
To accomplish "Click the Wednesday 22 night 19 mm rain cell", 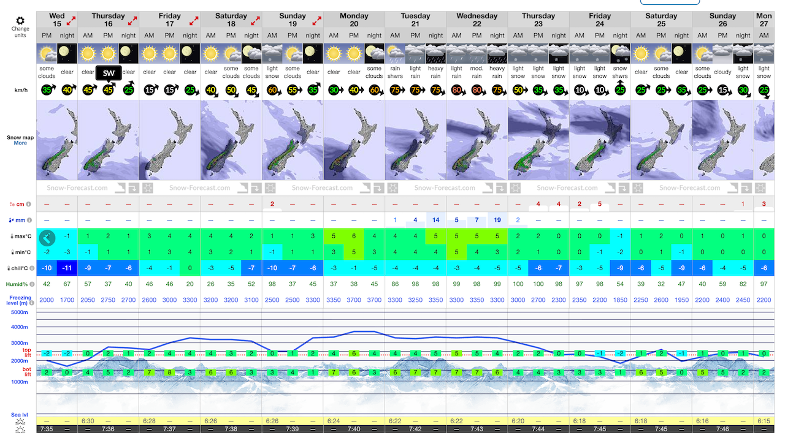I will tap(497, 220).
